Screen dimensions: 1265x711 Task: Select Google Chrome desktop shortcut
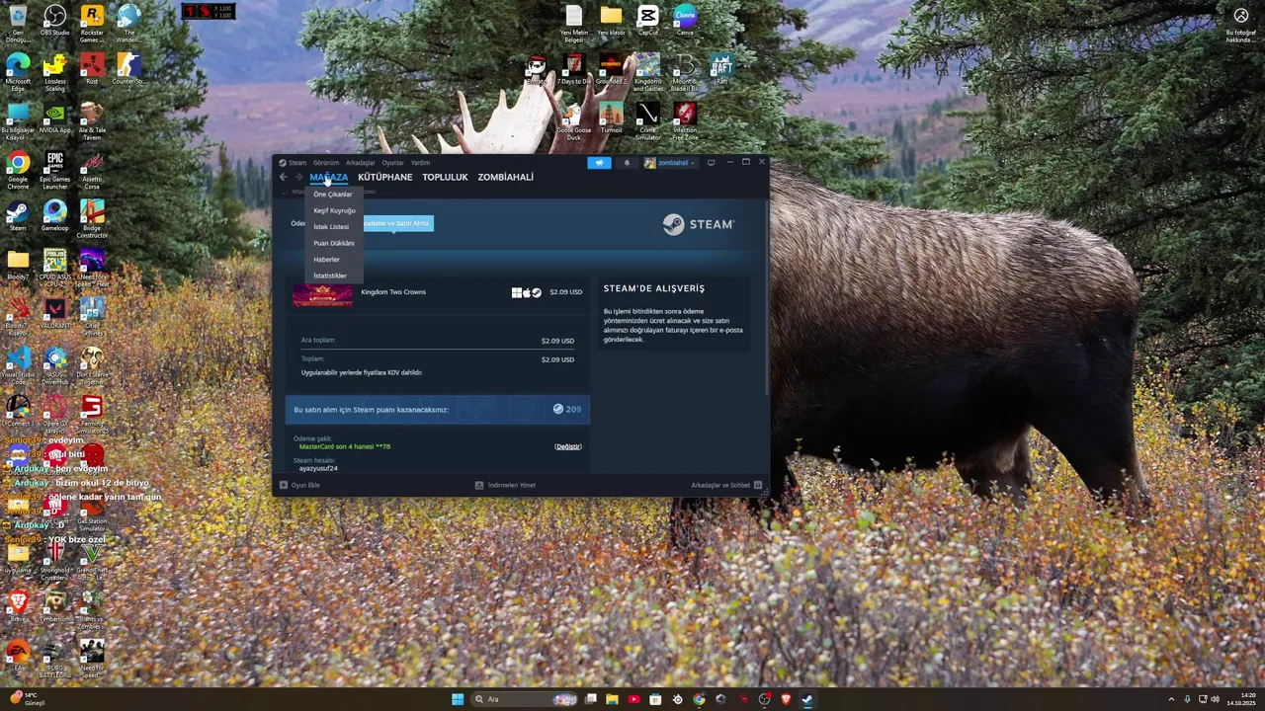click(18, 170)
